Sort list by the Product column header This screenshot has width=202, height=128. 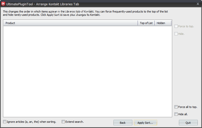click(70, 23)
